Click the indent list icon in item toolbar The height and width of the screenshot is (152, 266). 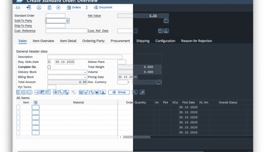point(37,92)
